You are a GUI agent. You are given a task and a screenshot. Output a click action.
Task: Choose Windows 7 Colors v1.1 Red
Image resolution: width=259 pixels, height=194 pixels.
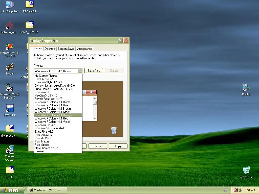[x=58, y=118]
